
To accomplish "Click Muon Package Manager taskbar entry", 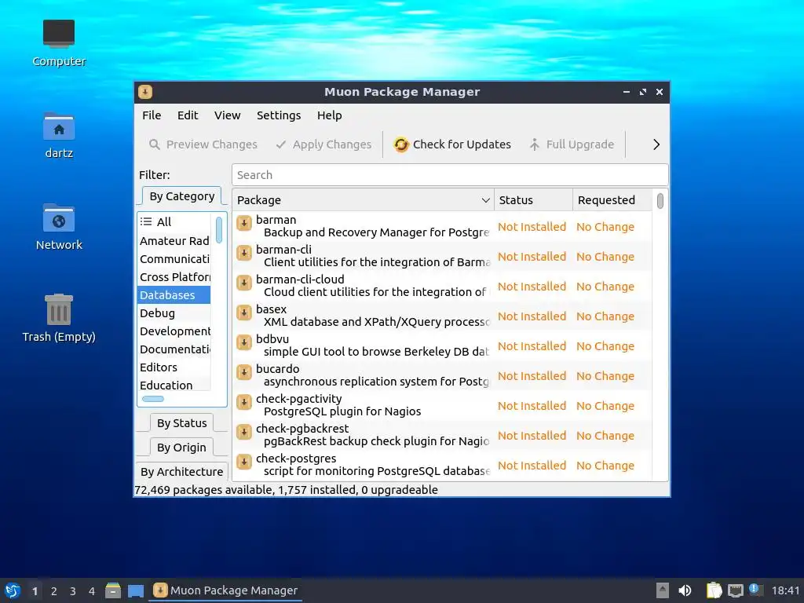I will pyautogui.click(x=225, y=590).
